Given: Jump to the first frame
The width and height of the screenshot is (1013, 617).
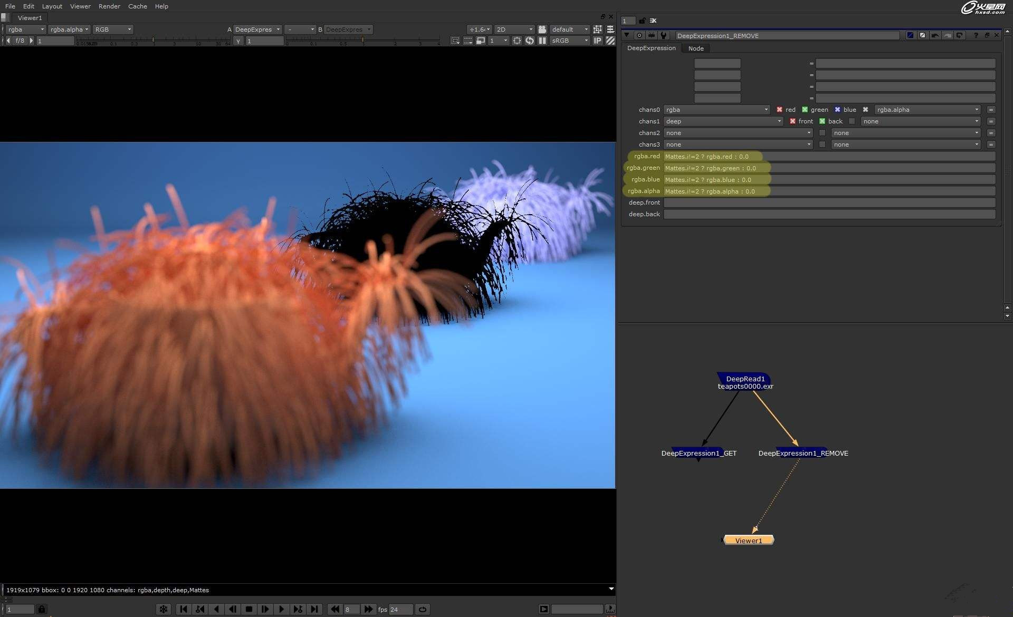Looking at the screenshot, I should click(x=184, y=609).
